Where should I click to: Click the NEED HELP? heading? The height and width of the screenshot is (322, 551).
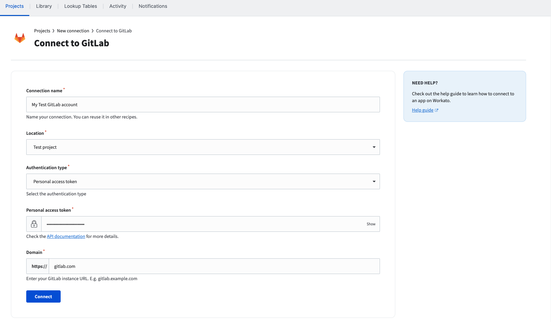point(425,83)
